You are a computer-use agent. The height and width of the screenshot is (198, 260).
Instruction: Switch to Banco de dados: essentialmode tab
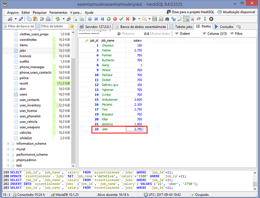coord(140,27)
